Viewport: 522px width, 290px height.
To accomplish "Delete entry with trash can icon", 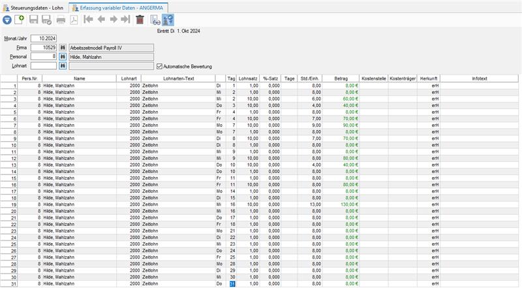I will pos(140,20).
